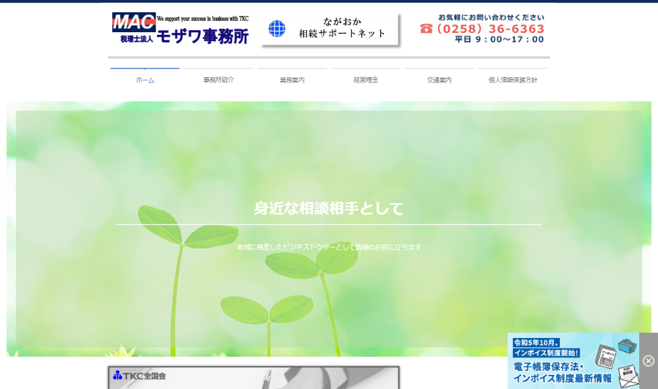Open the ホーム tab
658x389 pixels.
(145, 80)
